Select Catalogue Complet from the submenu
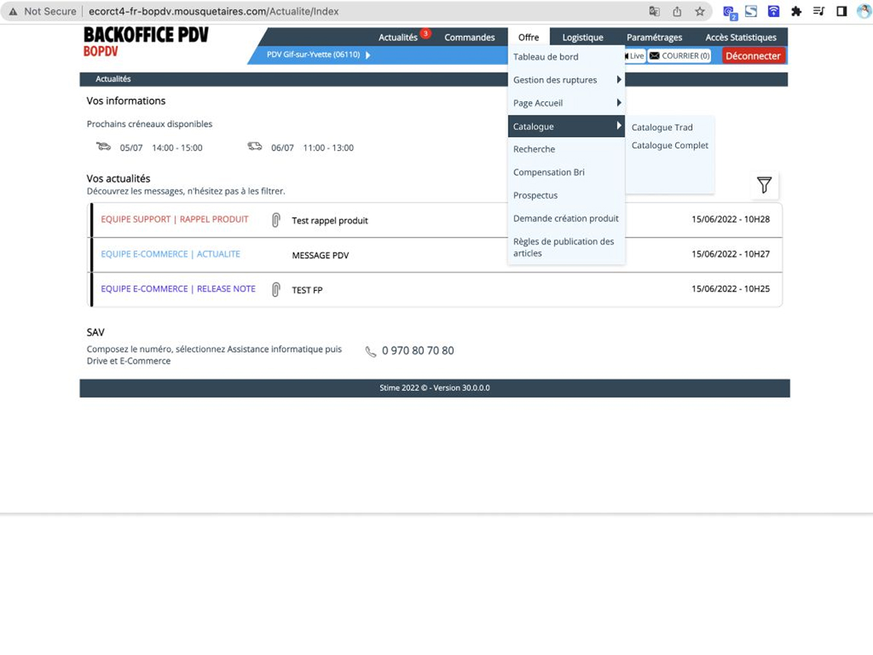873x655 pixels. click(x=670, y=145)
